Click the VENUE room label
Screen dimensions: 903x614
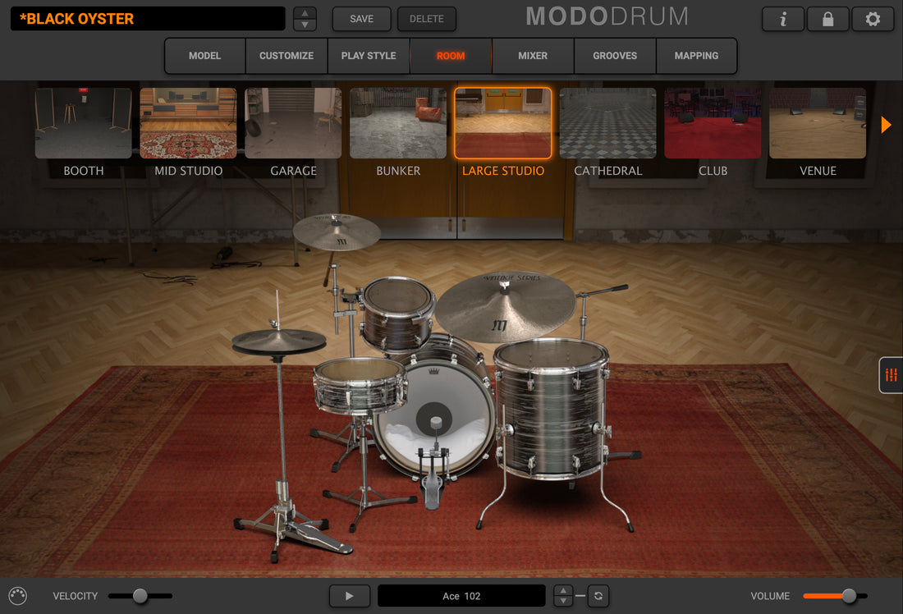tap(818, 171)
